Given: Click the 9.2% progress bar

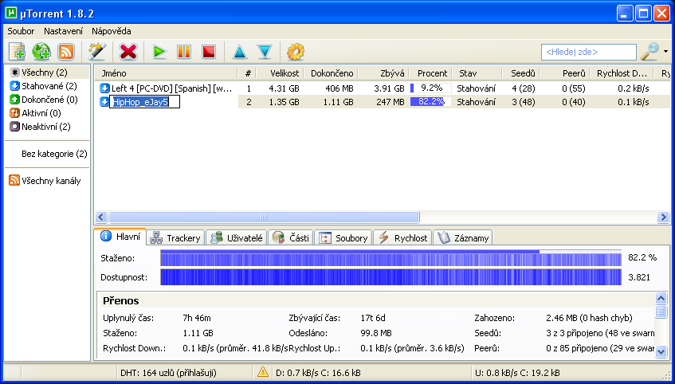Looking at the screenshot, I should 430,88.
